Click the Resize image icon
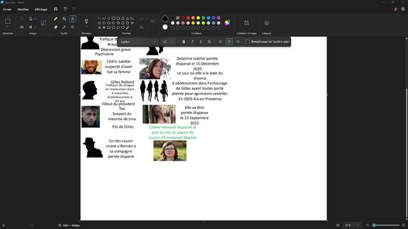The width and height of the screenshot is (408, 229). click(22, 27)
